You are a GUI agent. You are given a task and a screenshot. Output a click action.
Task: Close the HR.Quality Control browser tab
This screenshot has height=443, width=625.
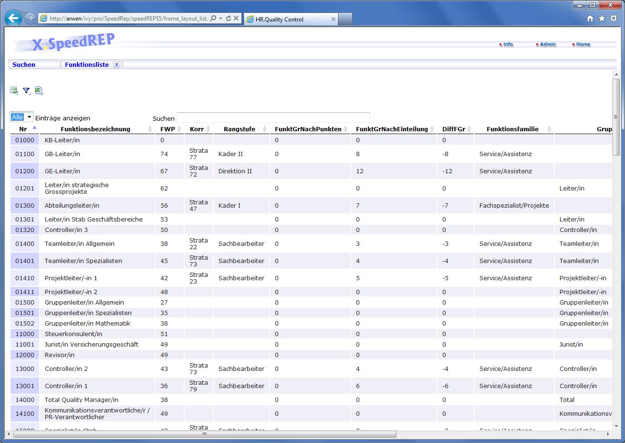tap(333, 20)
